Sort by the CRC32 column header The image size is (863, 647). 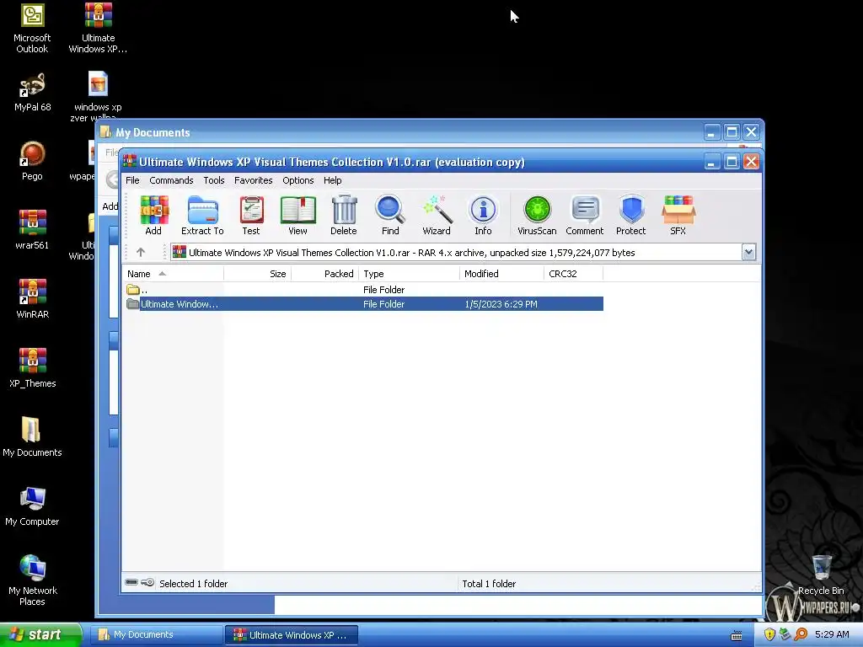[573, 274]
